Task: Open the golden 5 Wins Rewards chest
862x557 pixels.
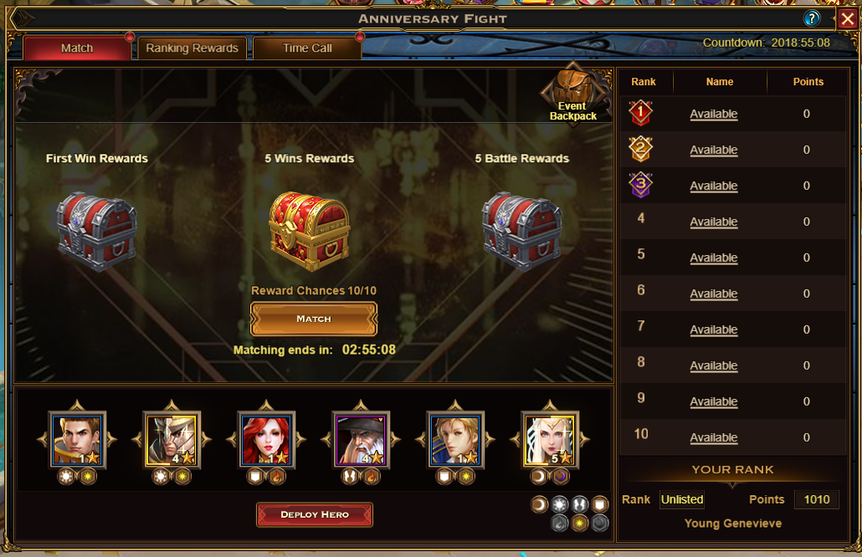Action: click(x=309, y=232)
